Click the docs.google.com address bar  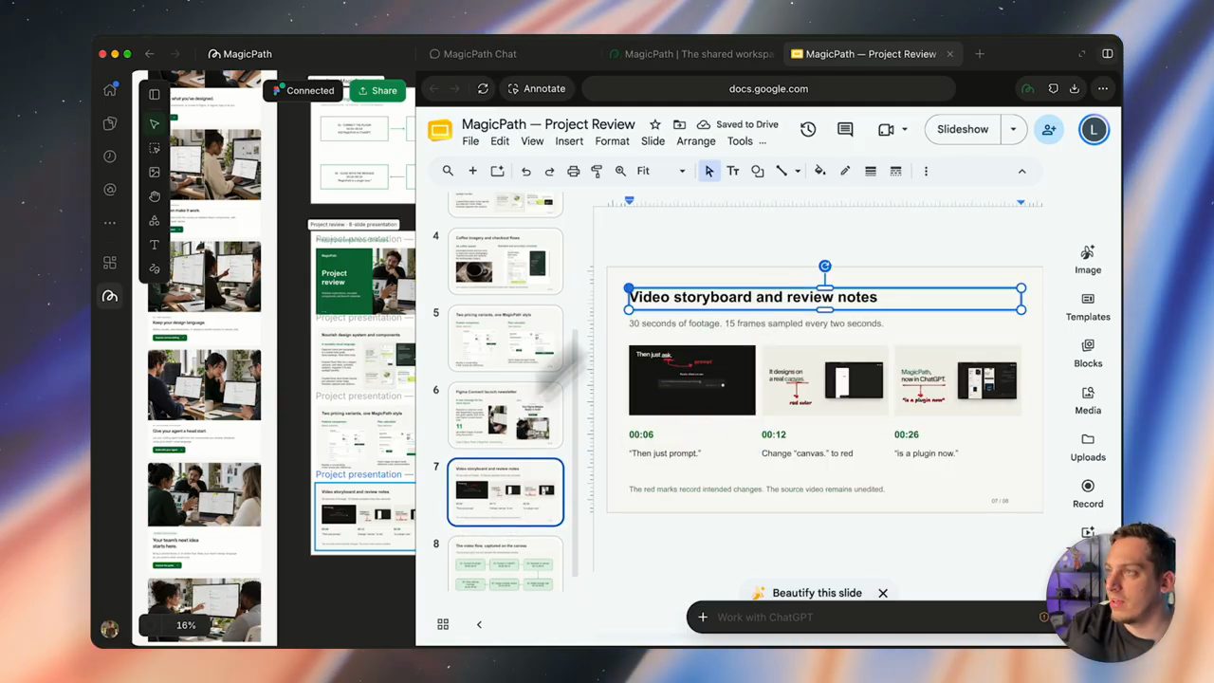pos(768,89)
